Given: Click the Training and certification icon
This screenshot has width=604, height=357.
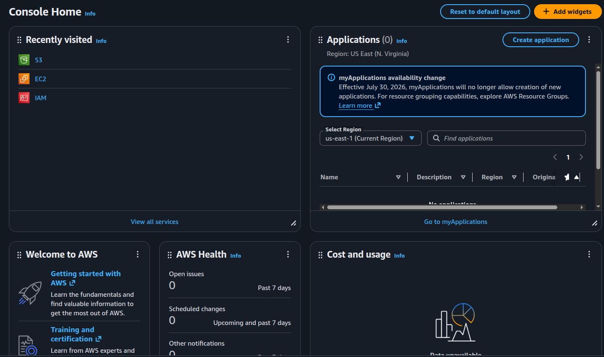Looking at the screenshot, I should [x=28, y=346].
